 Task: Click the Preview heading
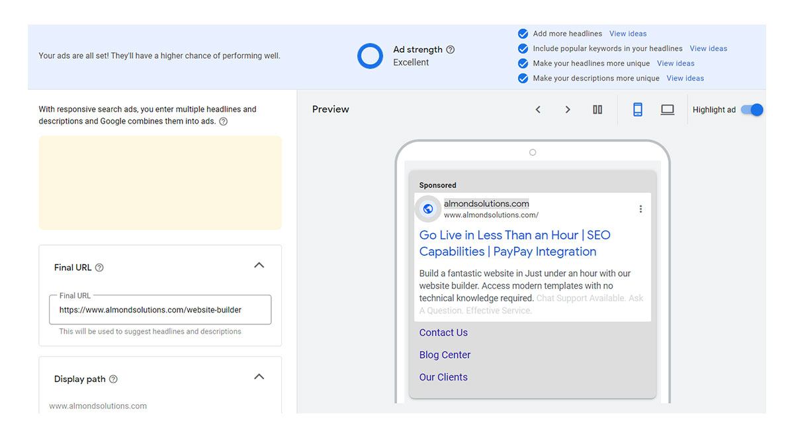(x=331, y=110)
